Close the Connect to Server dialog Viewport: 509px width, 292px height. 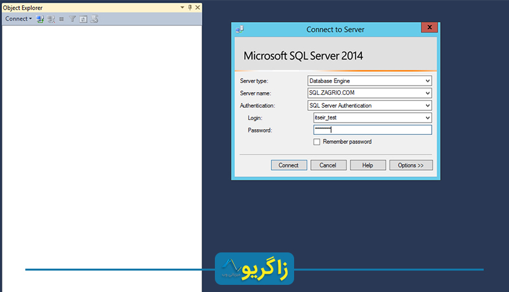point(430,27)
